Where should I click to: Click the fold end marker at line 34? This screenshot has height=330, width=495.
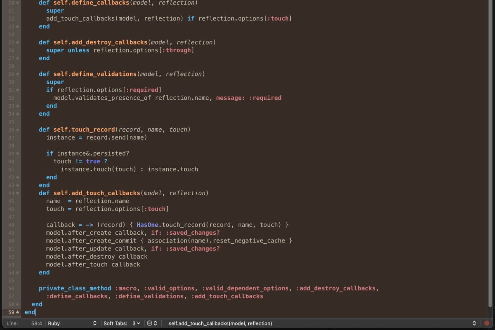click(17, 113)
